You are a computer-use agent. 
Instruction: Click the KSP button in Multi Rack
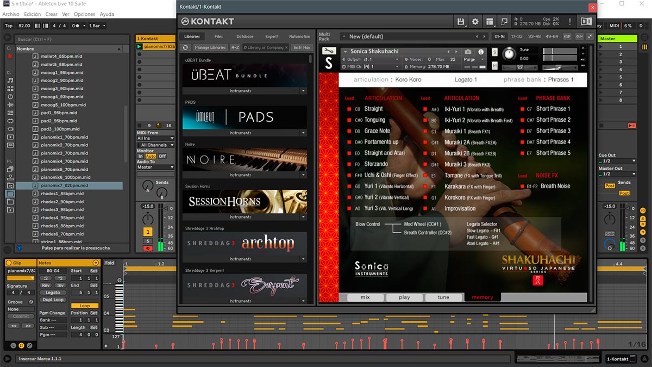tap(567, 36)
